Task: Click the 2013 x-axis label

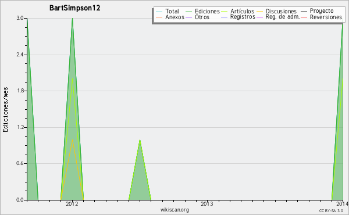Action: point(207,203)
